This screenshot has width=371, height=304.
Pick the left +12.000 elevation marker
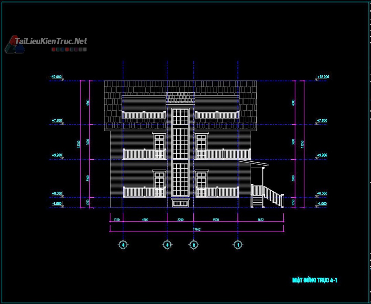(x=56, y=77)
